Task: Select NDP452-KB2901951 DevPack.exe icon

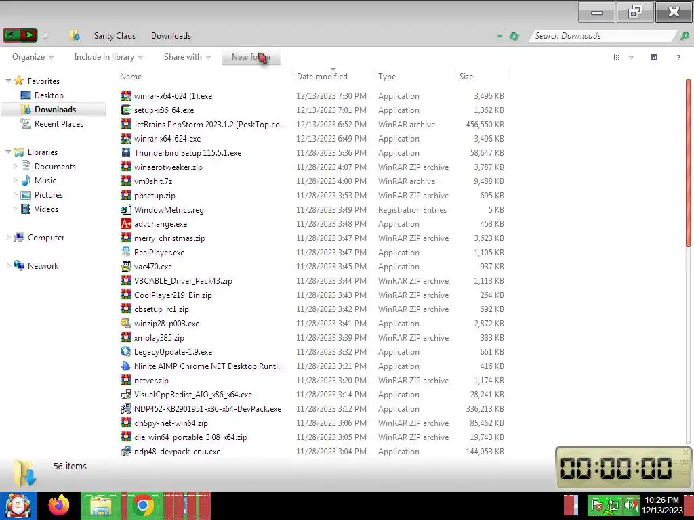Action: point(126,408)
